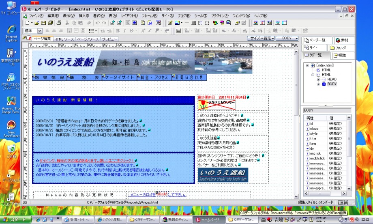Switch to the プレビュー tab
The image size is (373, 224).
point(109,39)
